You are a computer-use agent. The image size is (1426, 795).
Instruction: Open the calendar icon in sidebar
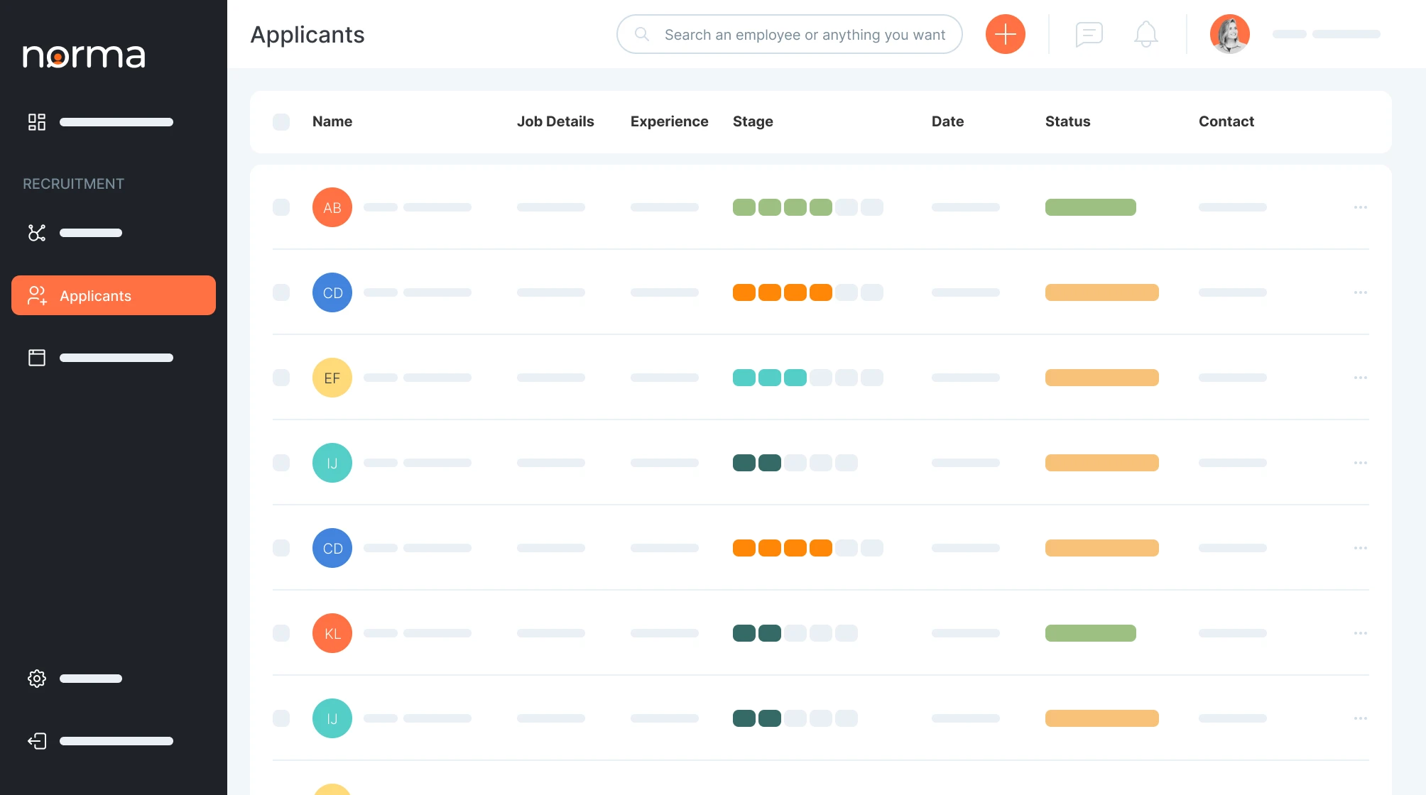(37, 358)
